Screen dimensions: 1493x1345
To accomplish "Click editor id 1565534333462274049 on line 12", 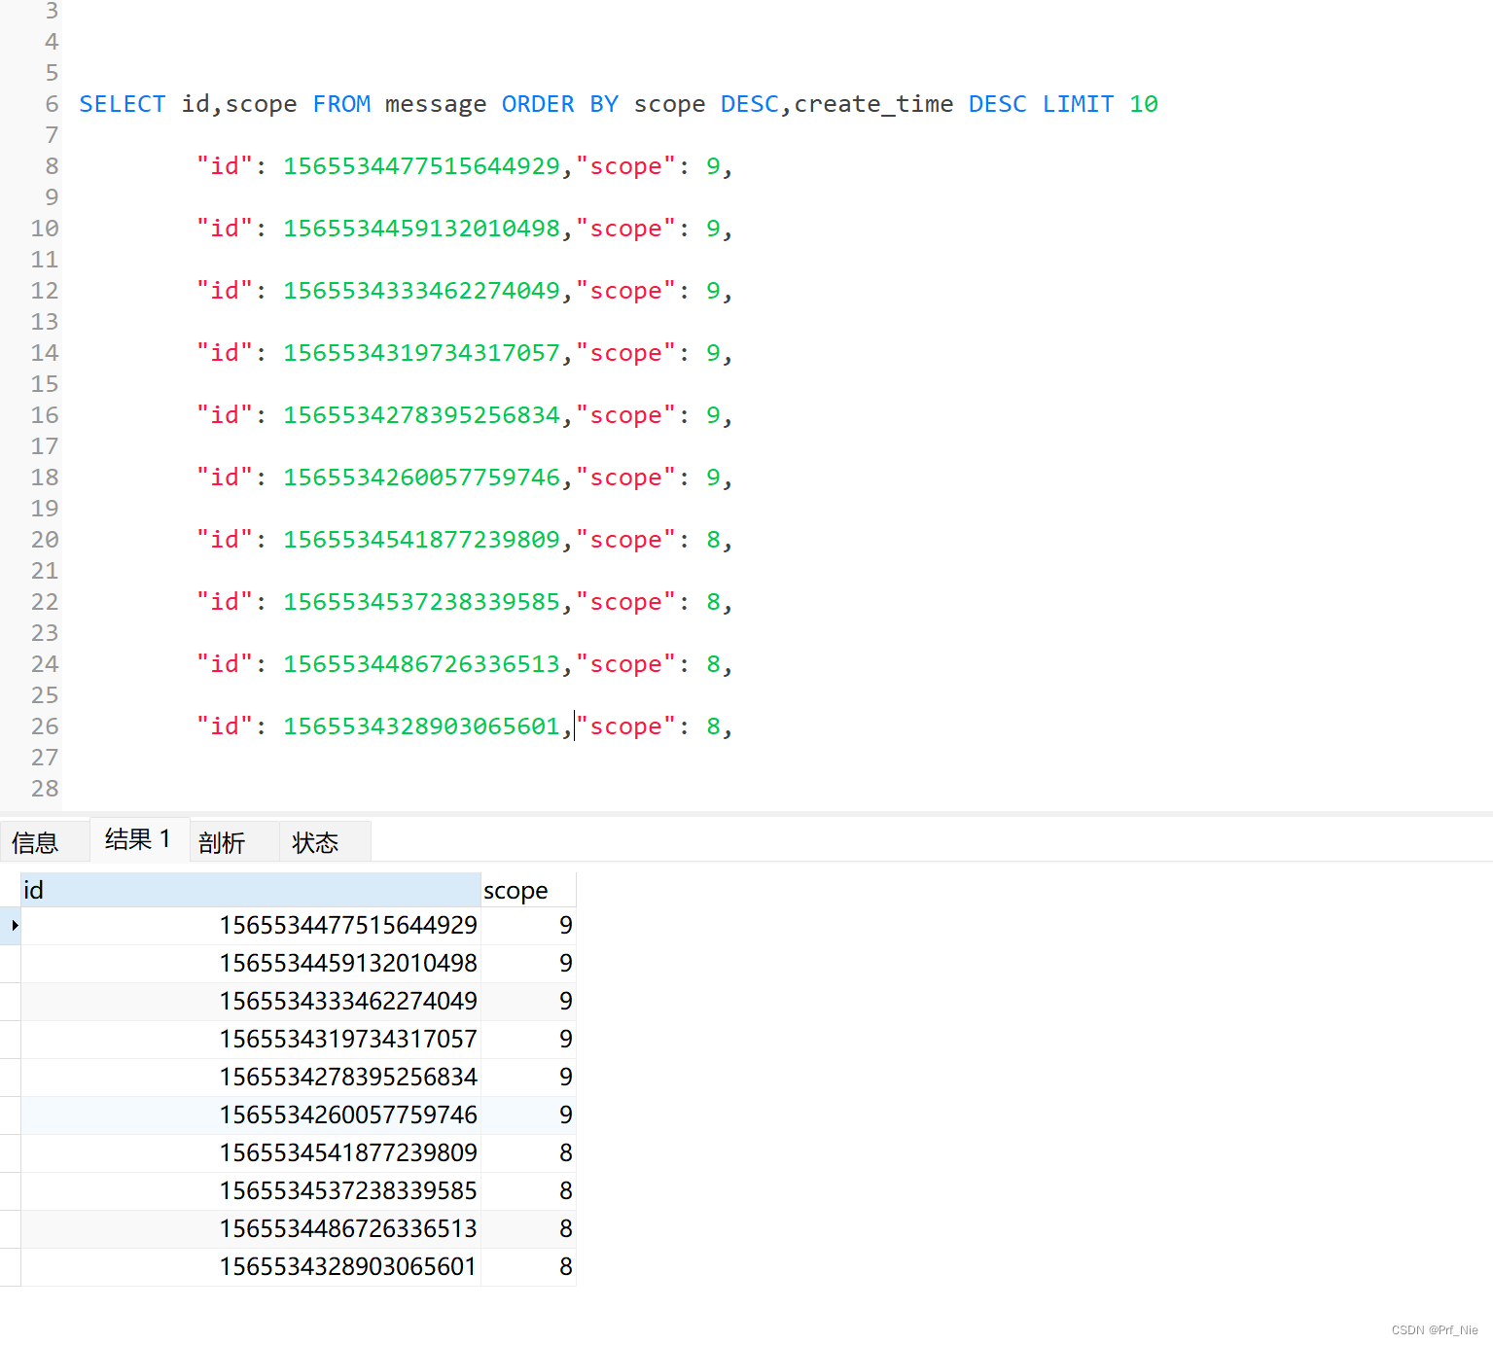I will tap(421, 291).
